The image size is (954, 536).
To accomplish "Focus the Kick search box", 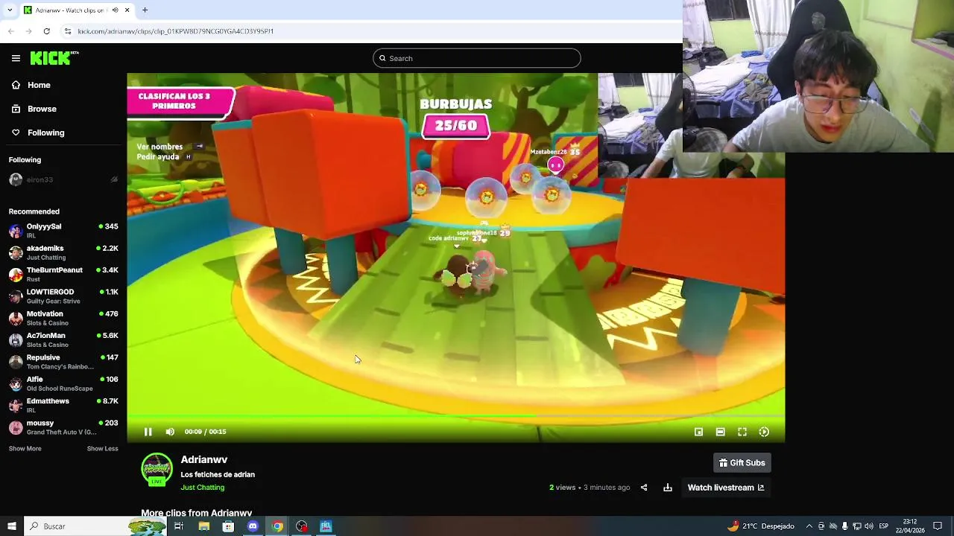I will coord(477,58).
